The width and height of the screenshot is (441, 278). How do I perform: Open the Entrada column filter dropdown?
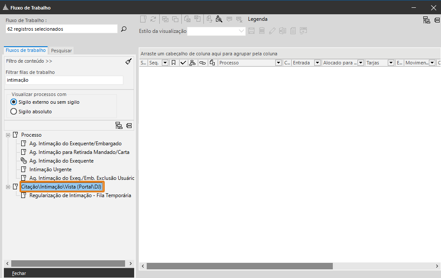tap(317, 63)
